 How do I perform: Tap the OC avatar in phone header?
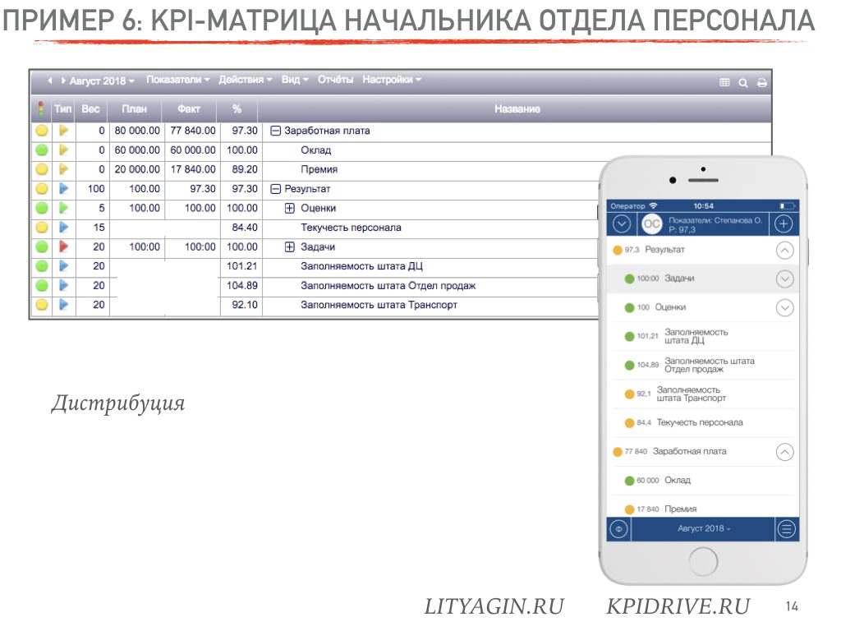click(x=651, y=223)
